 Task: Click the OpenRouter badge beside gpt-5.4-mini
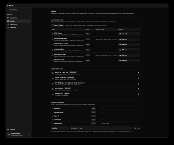click(x=67, y=88)
